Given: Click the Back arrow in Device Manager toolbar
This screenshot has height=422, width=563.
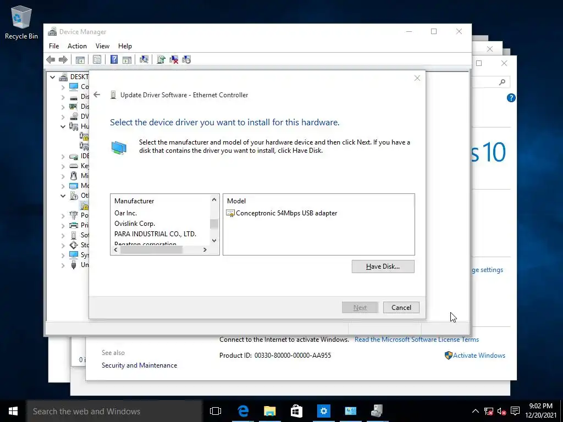Looking at the screenshot, I should pos(51,59).
